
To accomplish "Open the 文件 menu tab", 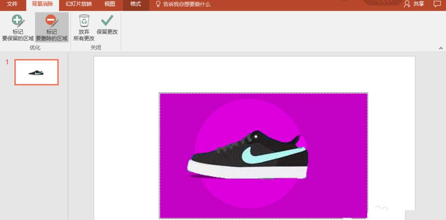I will 12,4.
